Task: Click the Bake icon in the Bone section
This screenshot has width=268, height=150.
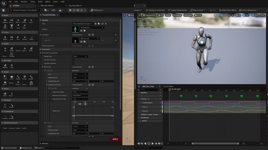Action: click(x=5, y=26)
